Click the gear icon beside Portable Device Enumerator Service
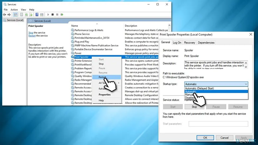The height and width of the screenshot is (145, 258). click(x=72, y=49)
